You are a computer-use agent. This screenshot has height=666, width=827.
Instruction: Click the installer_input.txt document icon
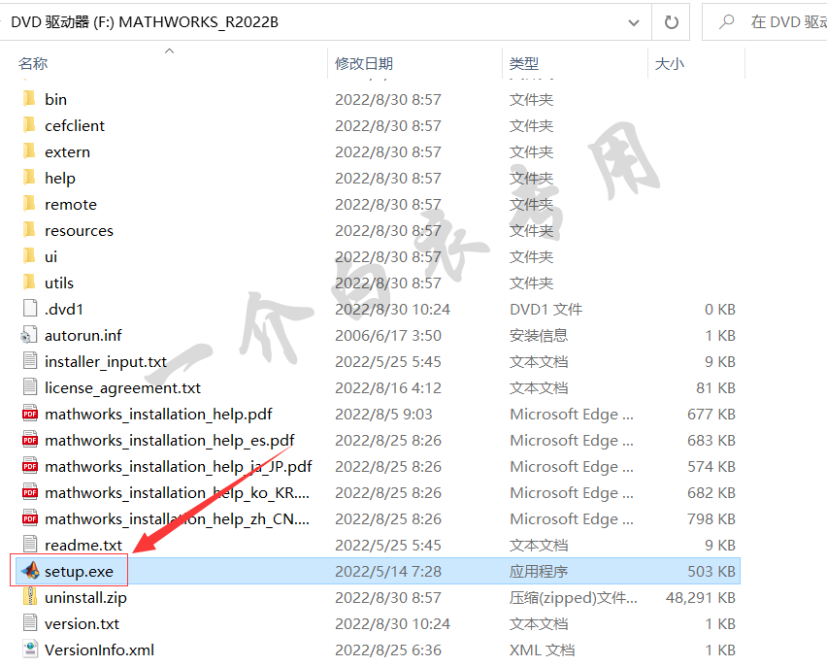(30, 361)
